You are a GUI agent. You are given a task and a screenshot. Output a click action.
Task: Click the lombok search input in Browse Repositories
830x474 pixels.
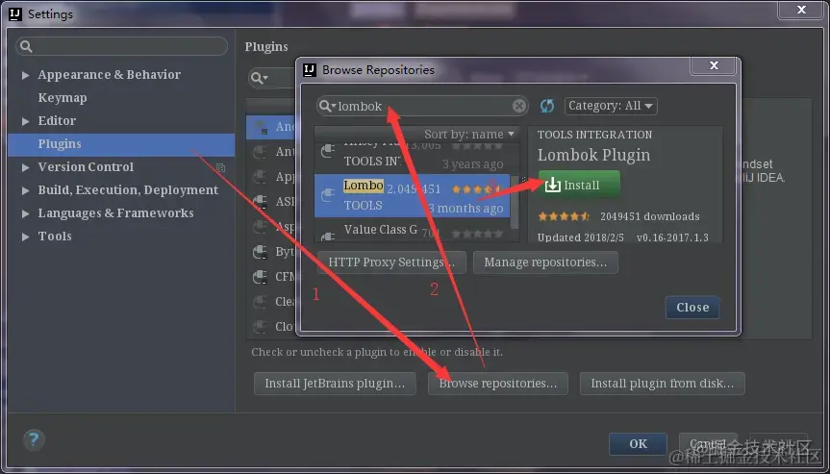[422, 107]
